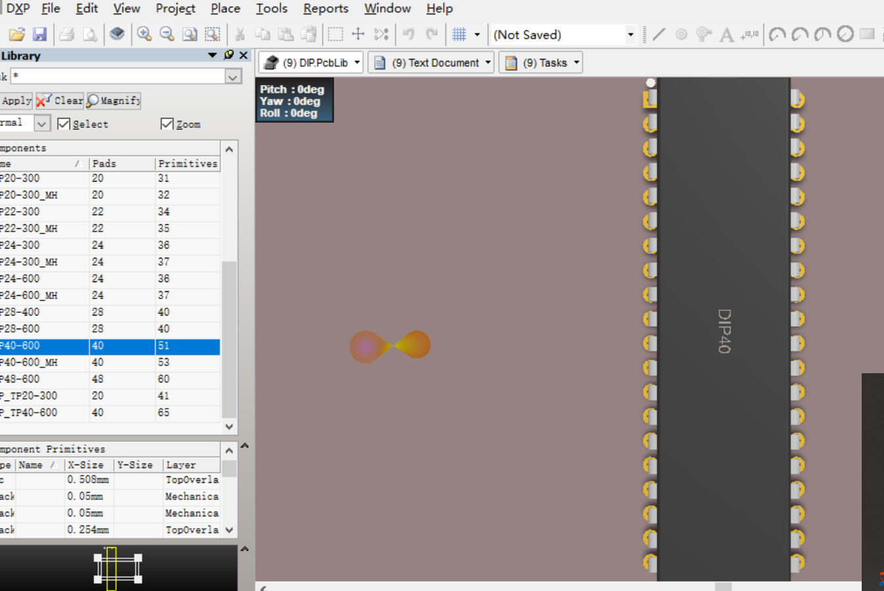The width and height of the screenshot is (884, 591).
Task: Click the Layer column header in primitives
Action: tap(192, 465)
